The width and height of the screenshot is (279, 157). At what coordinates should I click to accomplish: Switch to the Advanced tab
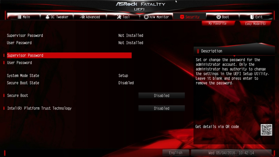click(90, 17)
